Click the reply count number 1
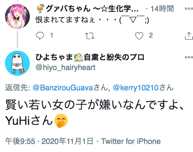The image size is (193, 152). click(52, 35)
